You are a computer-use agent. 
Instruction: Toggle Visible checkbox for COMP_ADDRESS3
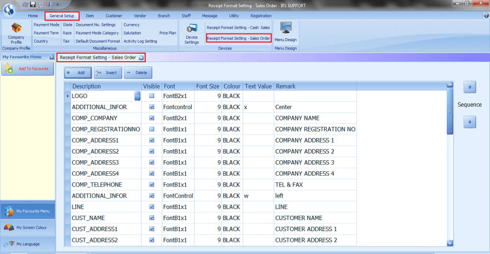pos(152,163)
